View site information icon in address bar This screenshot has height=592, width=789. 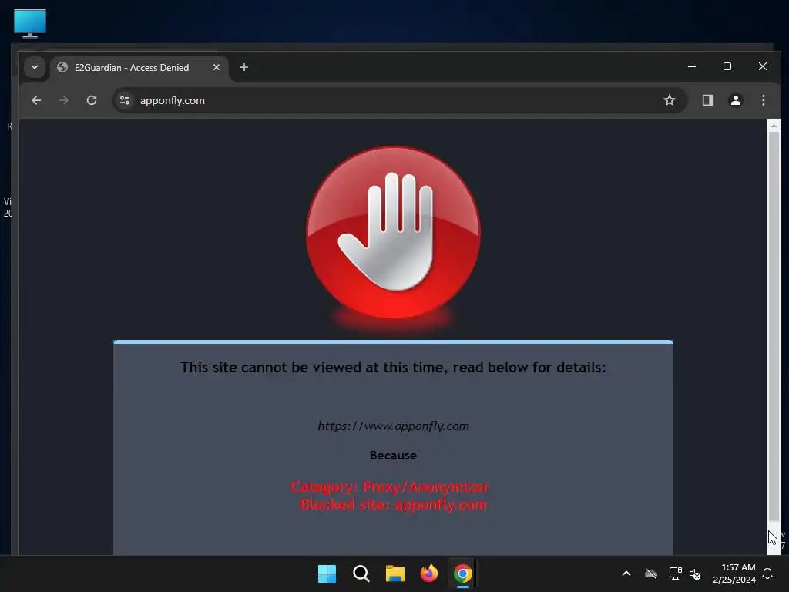click(125, 100)
